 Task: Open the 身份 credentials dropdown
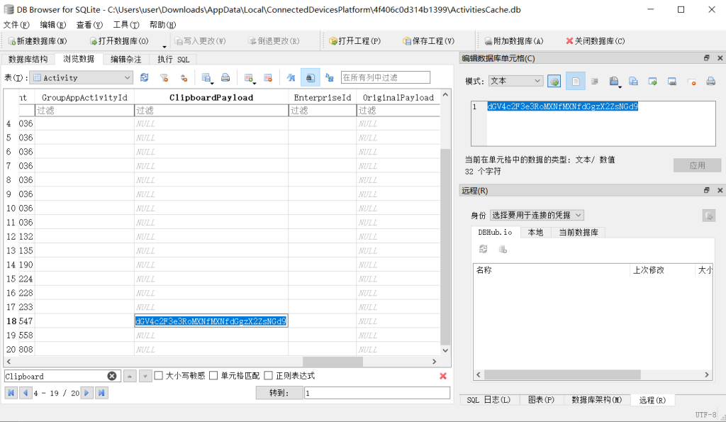tap(579, 215)
